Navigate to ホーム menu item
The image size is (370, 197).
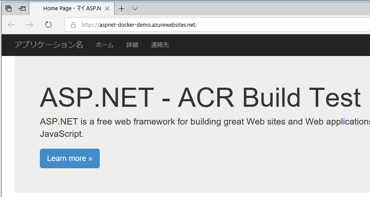click(x=104, y=45)
